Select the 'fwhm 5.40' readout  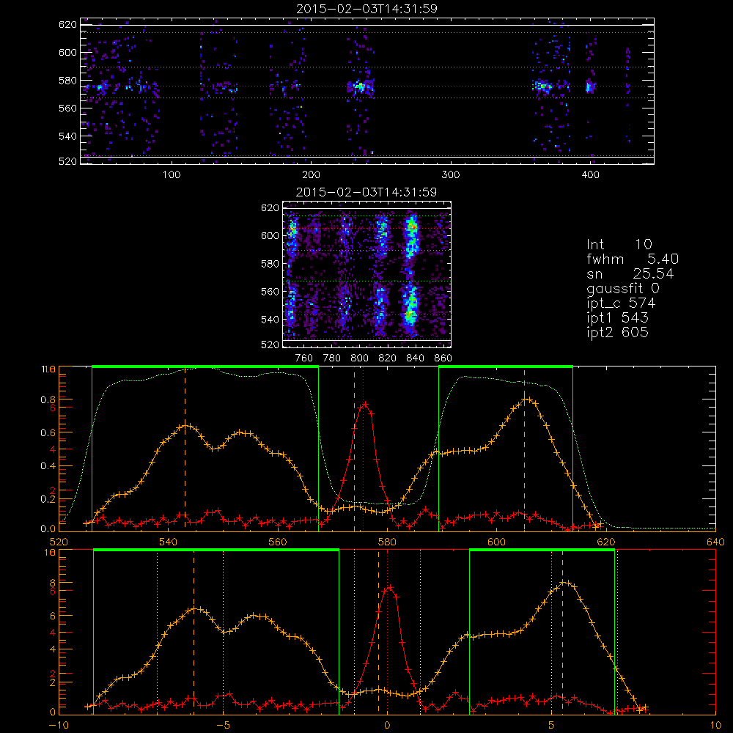tap(633, 259)
